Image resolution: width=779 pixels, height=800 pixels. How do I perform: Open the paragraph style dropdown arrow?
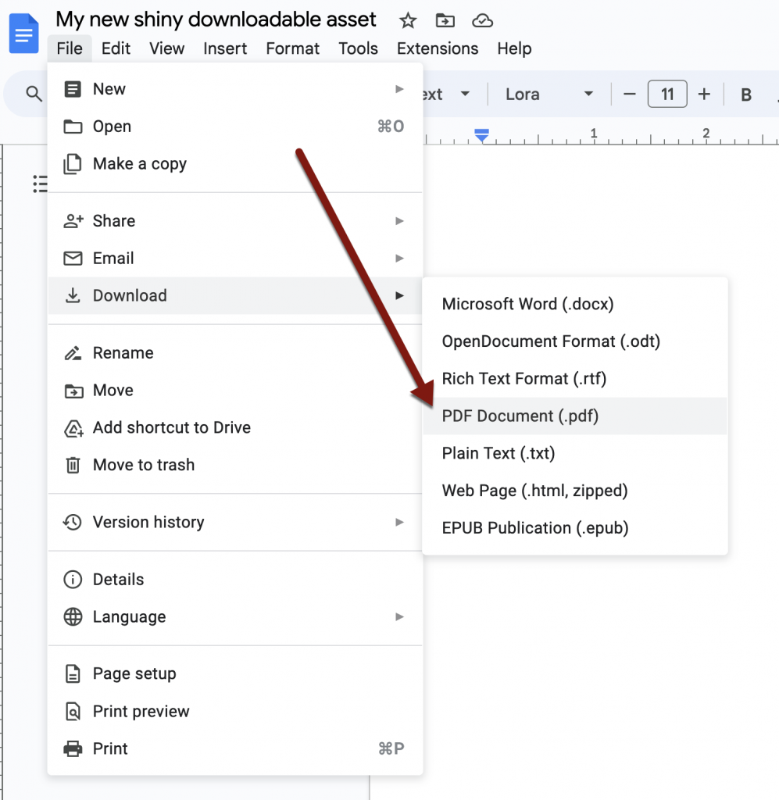[465, 94]
